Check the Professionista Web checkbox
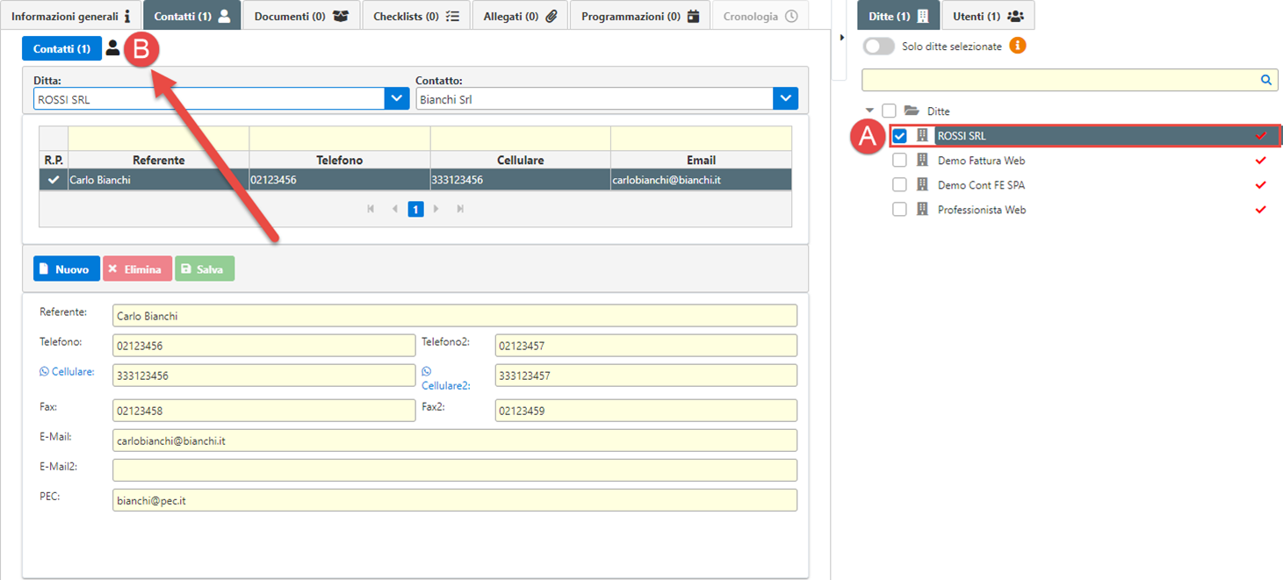The image size is (1283, 580). [x=899, y=210]
